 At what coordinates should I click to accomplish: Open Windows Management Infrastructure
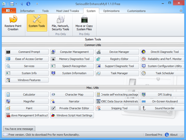[27, 115]
